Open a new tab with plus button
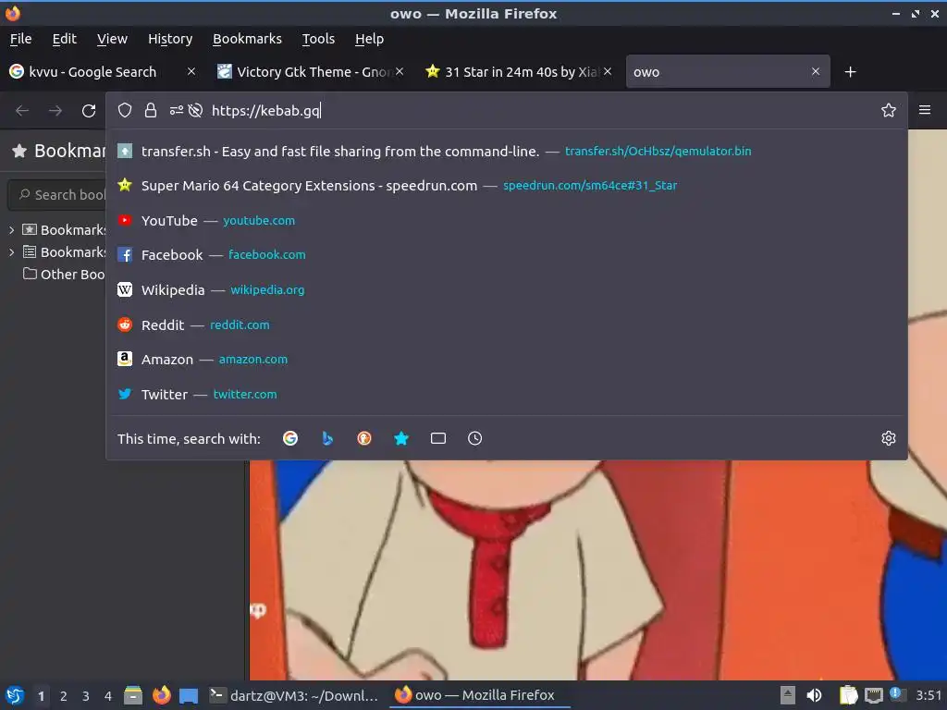This screenshot has height=710, width=947. (851, 72)
